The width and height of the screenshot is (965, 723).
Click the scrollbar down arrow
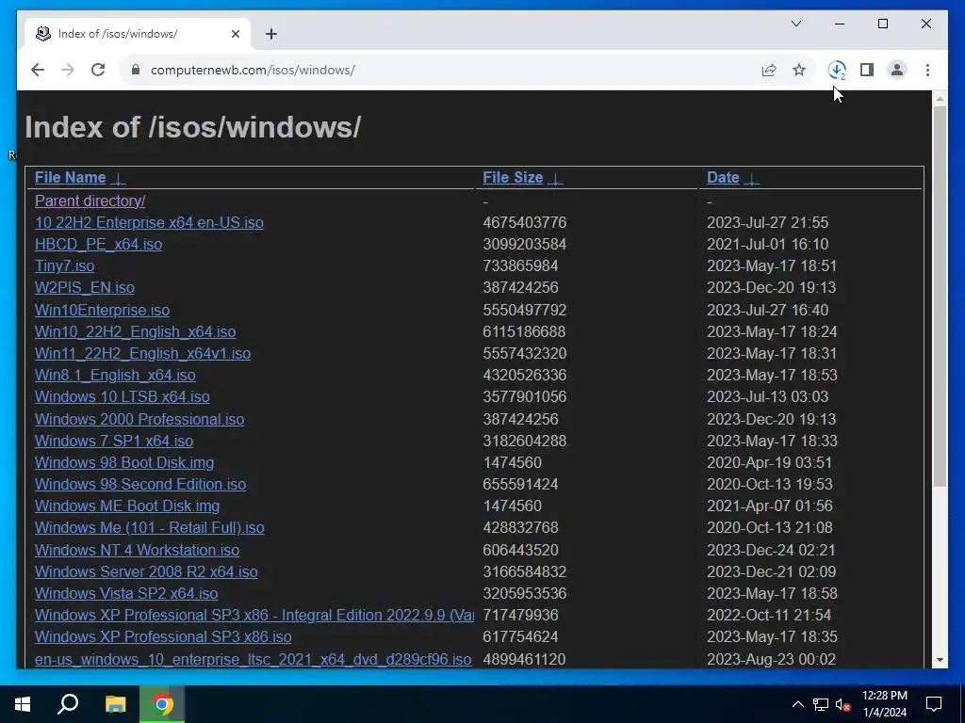point(940,660)
